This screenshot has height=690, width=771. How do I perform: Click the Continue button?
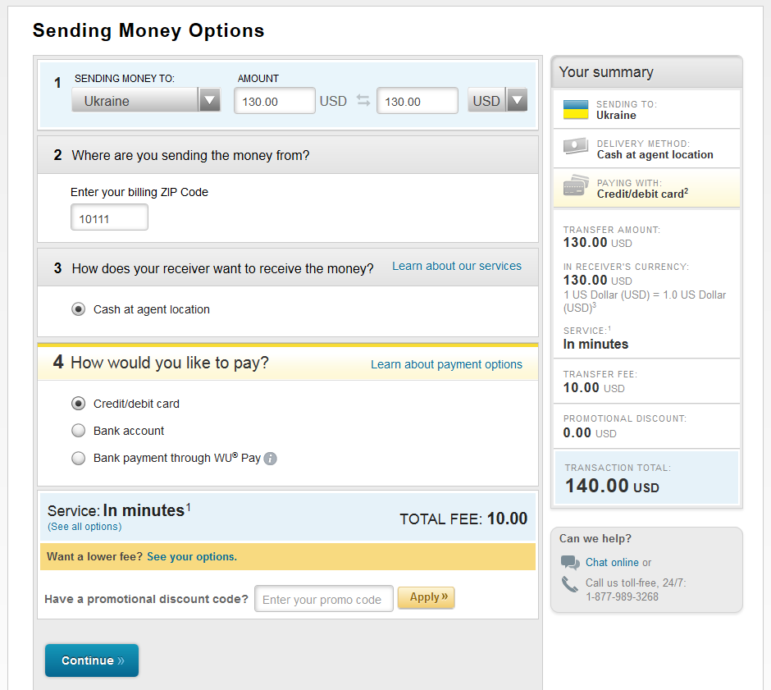[x=92, y=660]
